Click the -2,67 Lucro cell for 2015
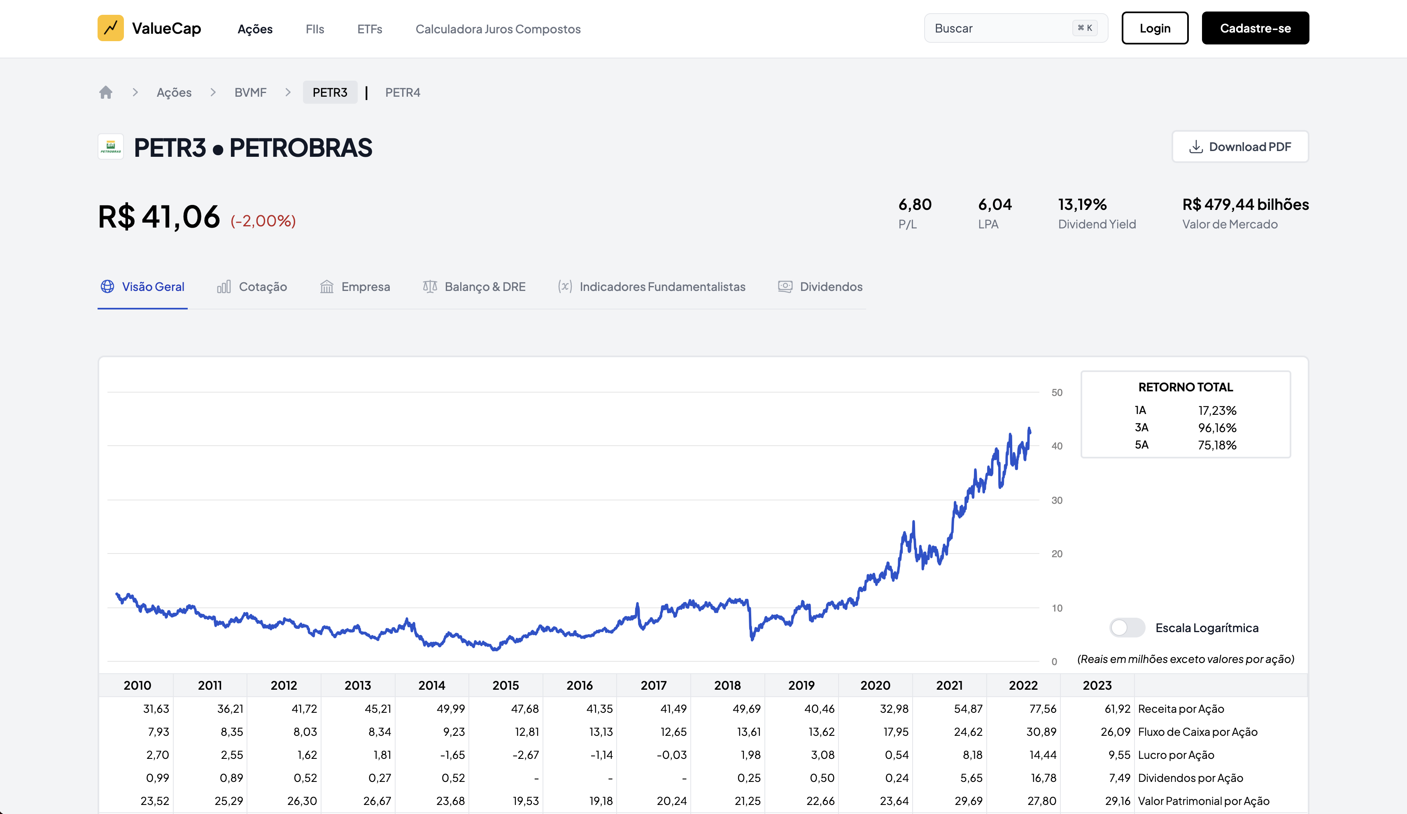The width and height of the screenshot is (1407, 814). (x=525, y=755)
